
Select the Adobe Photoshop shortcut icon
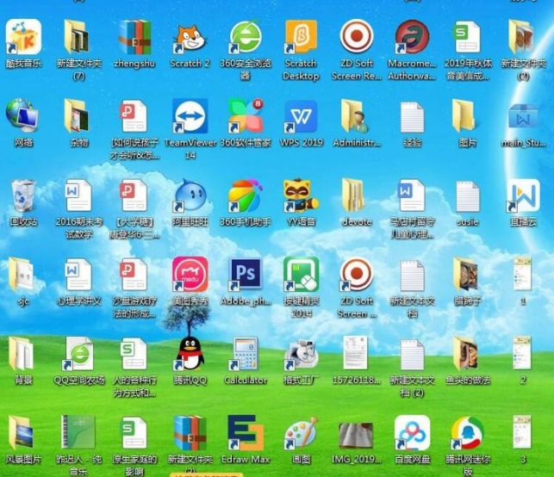tap(245, 276)
